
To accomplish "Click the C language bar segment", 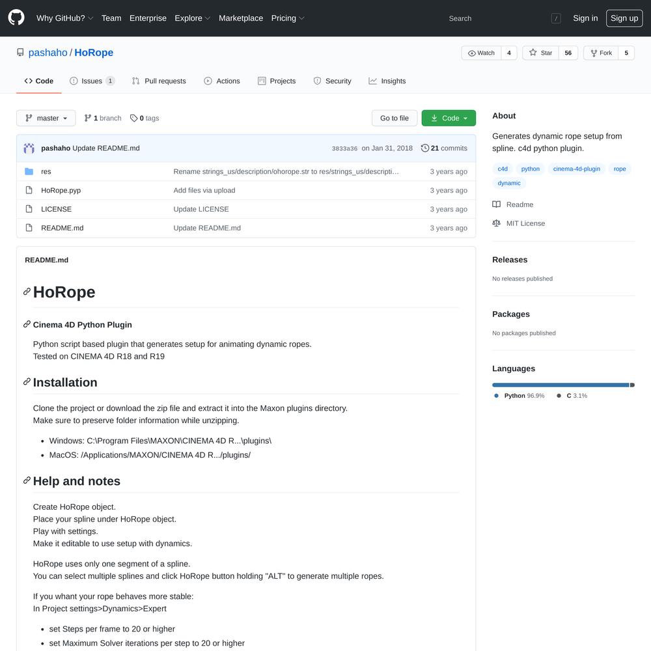I will click(x=632, y=385).
